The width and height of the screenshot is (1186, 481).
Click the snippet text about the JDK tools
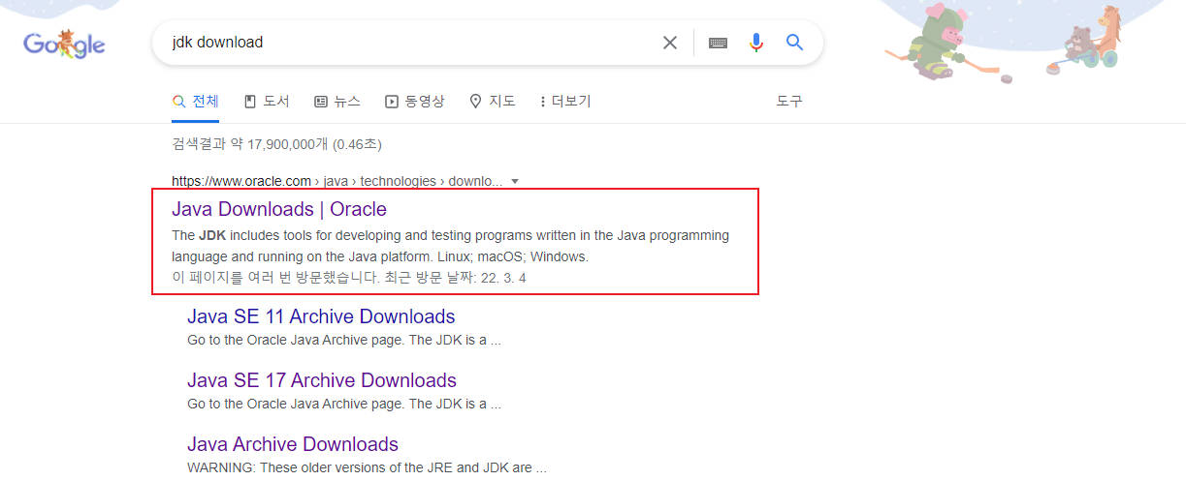point(450,246)
